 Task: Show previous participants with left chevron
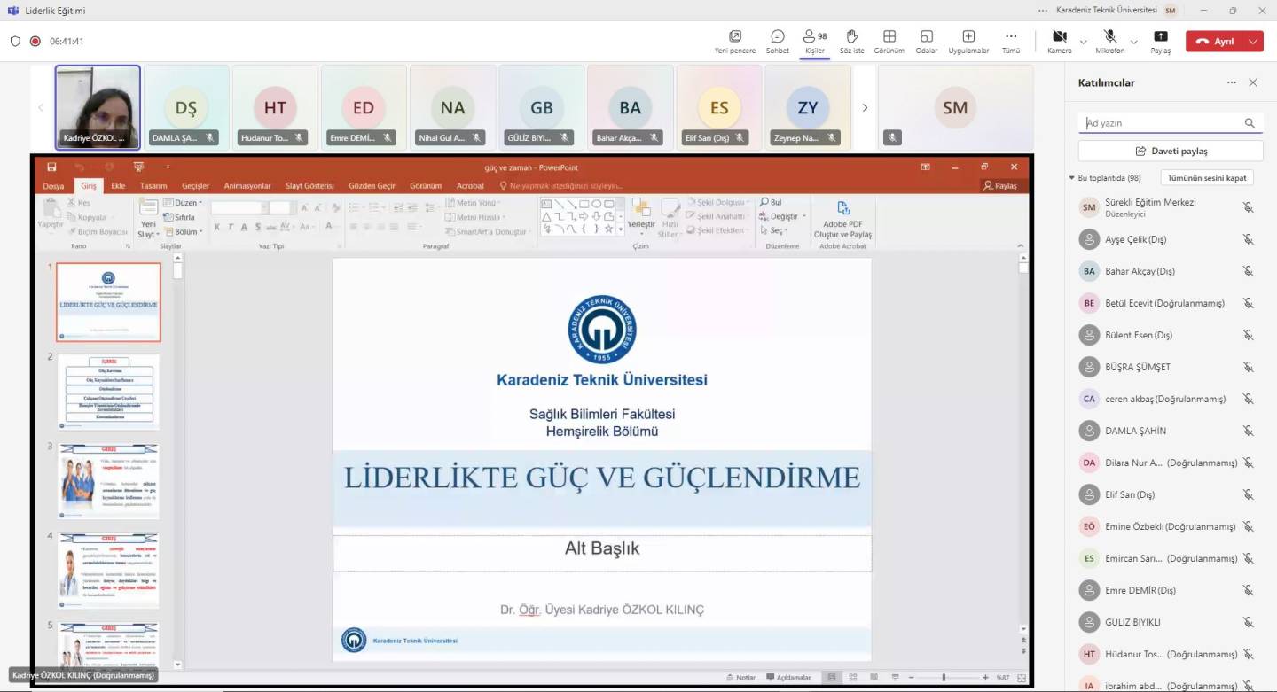click(x=40, y=107)
